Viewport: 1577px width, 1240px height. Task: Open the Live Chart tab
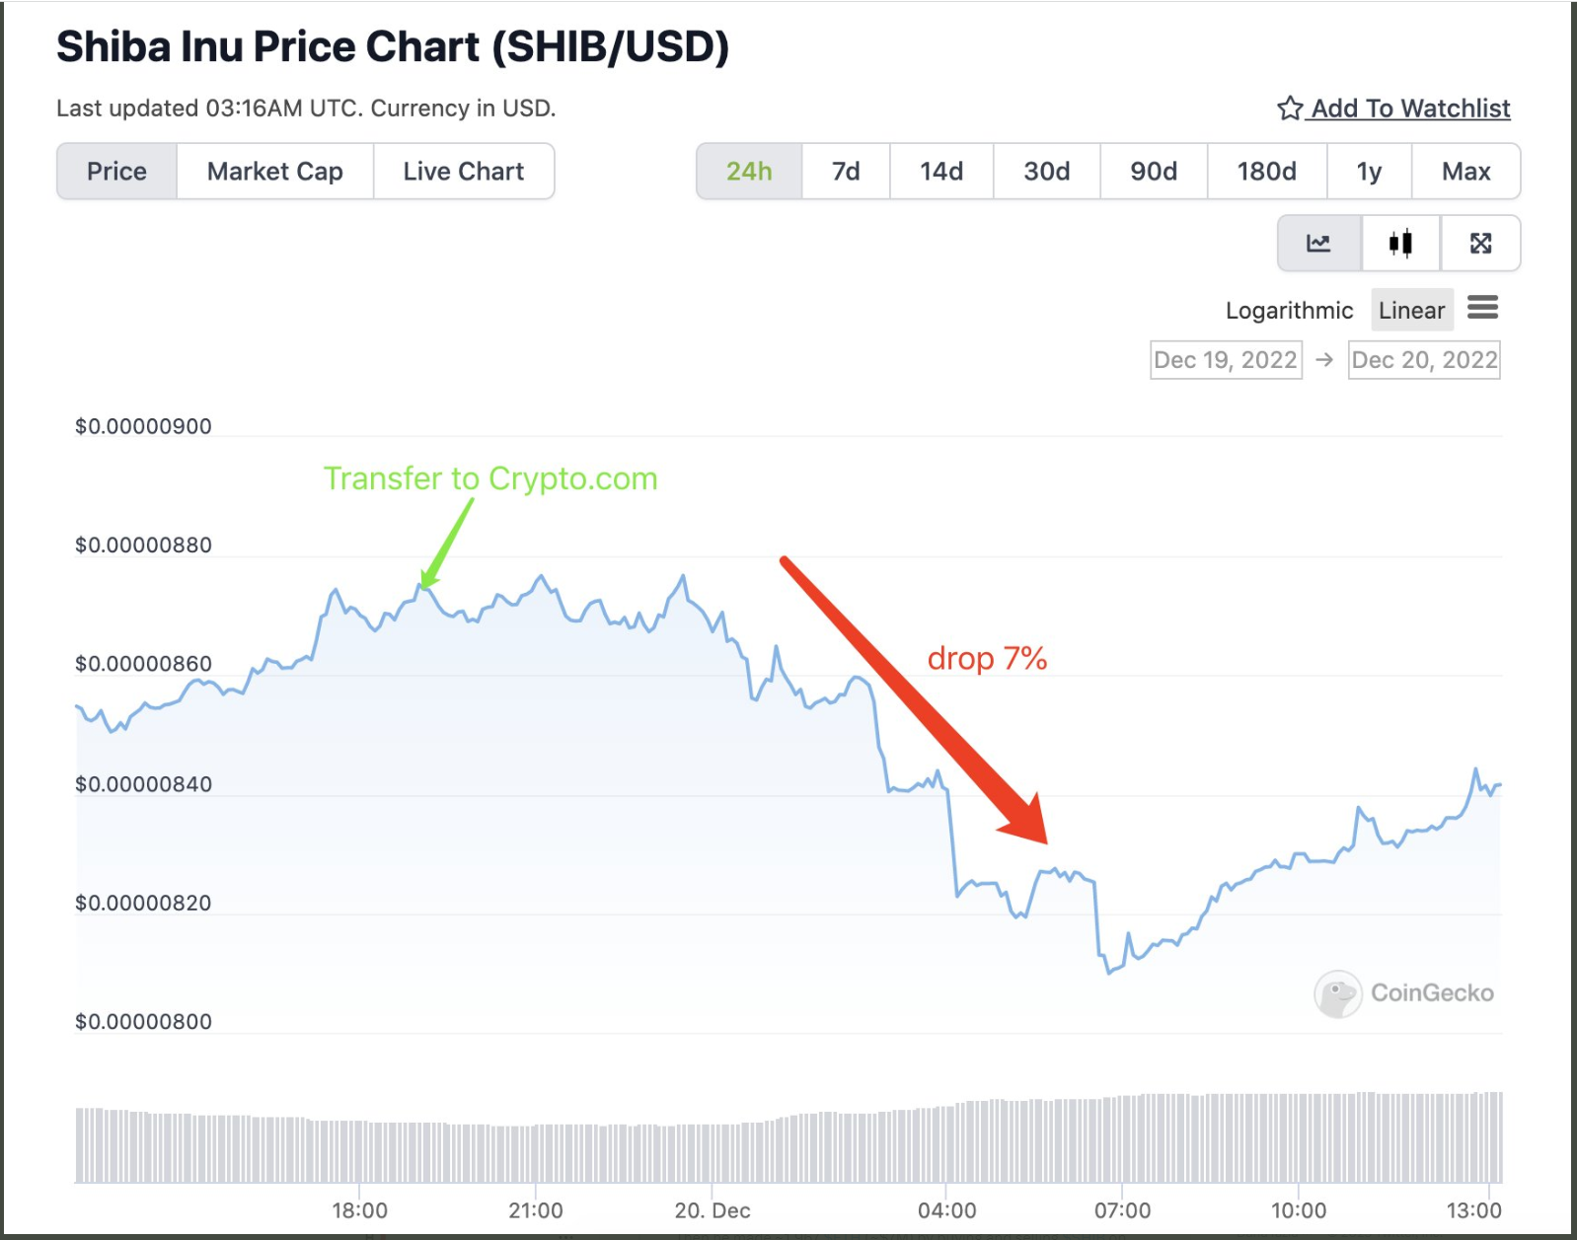(464, 172)
